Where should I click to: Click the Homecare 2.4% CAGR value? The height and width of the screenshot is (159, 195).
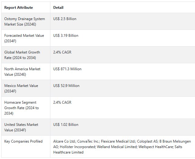[62, 102]
